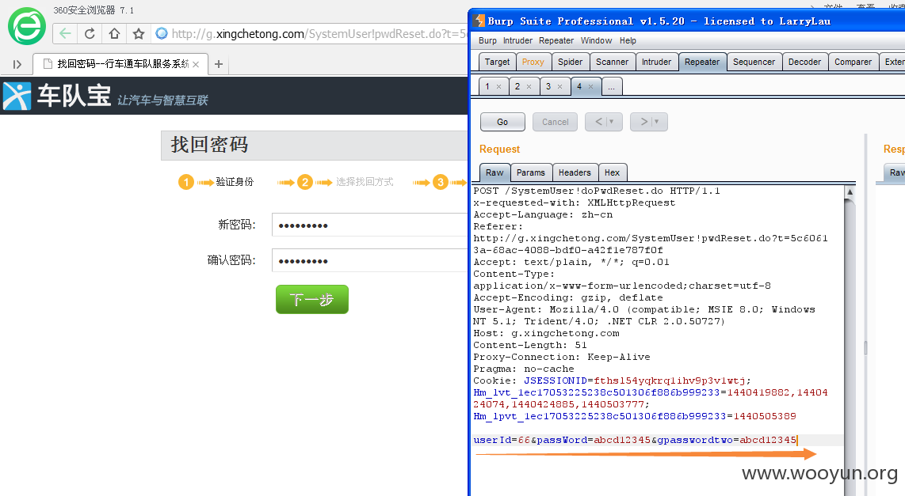Close Repeater tab 1

[498, 86]
